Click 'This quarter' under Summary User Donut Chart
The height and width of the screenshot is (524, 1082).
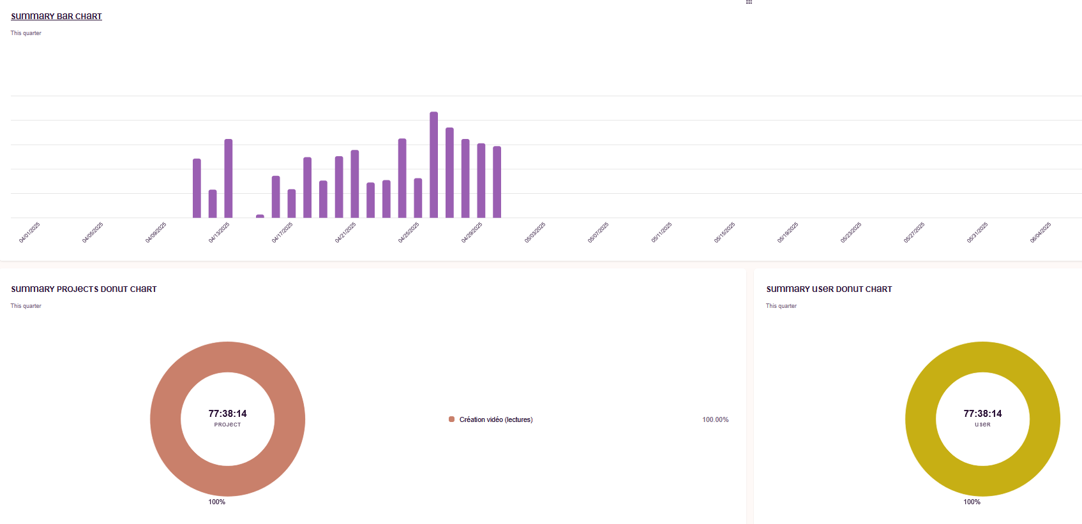click(781, 306)
